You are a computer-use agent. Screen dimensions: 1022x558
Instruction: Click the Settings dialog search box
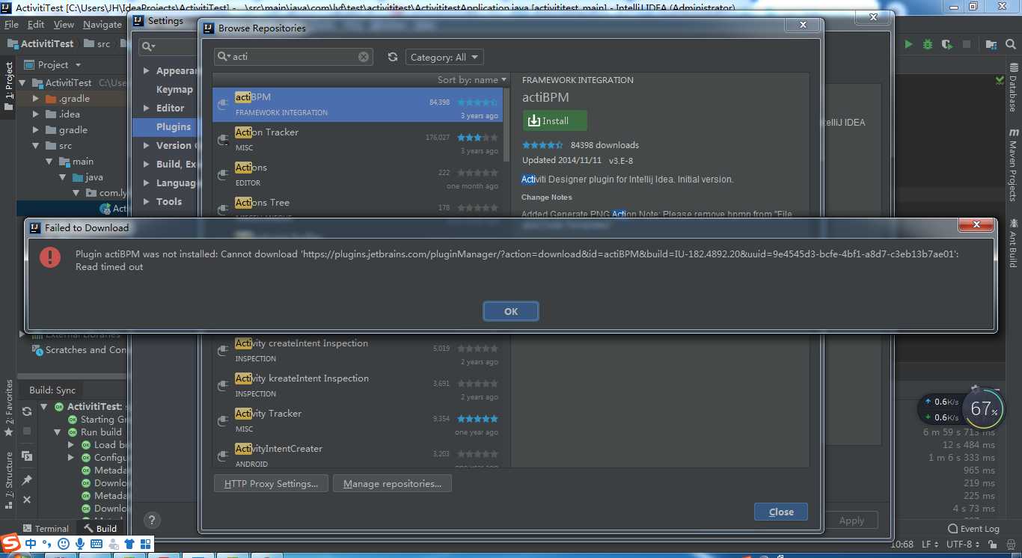167,46
